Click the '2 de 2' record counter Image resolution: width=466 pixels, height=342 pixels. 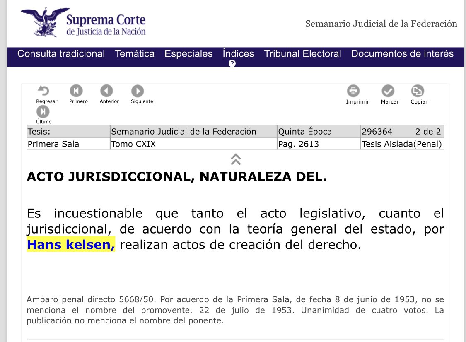(x=428, y=131)
